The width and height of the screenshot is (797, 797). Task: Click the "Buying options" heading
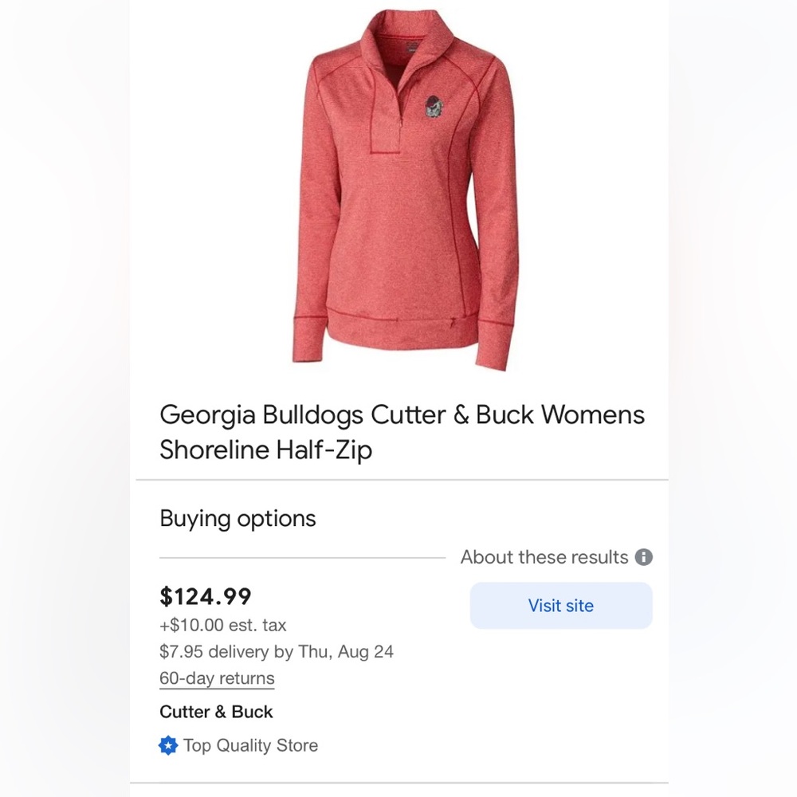pos(237,518)
